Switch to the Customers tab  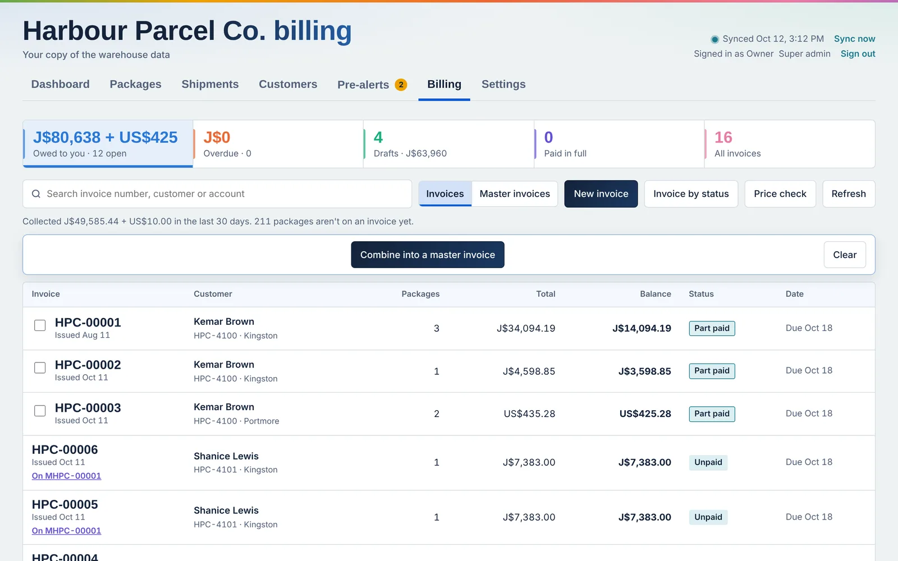click(x=288, y=84)
